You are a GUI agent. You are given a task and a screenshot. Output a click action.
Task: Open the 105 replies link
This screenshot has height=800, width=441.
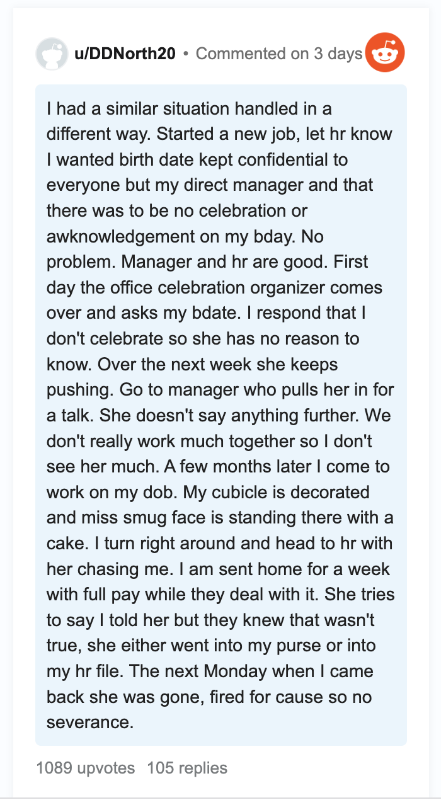(x=187, y=768)
